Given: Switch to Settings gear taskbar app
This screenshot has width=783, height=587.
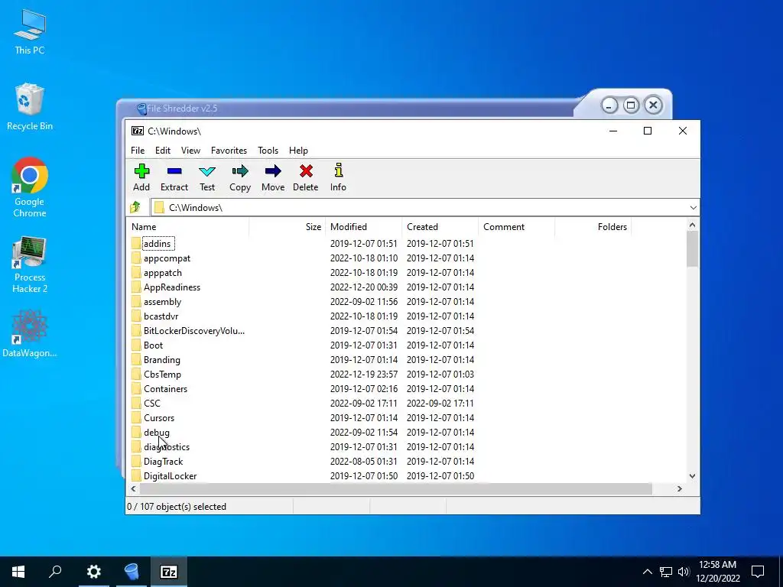Looking at the screenshot, I should (94, 572).
